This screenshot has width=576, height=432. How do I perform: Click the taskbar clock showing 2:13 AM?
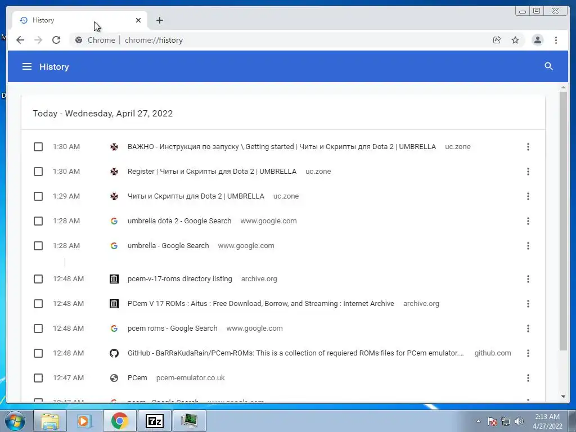point(547,421)
